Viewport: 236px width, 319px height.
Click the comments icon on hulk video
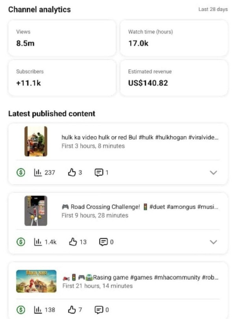(99, 172)
